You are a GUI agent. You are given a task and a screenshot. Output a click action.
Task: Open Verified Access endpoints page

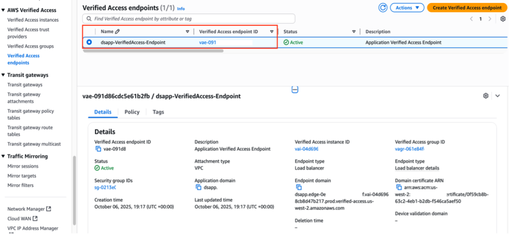[x=23, y=59]
